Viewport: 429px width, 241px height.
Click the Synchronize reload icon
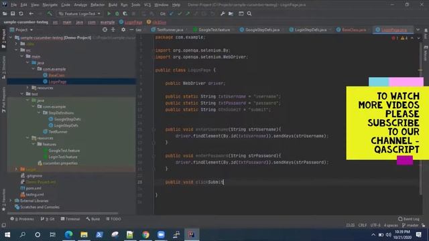[21, 13]
